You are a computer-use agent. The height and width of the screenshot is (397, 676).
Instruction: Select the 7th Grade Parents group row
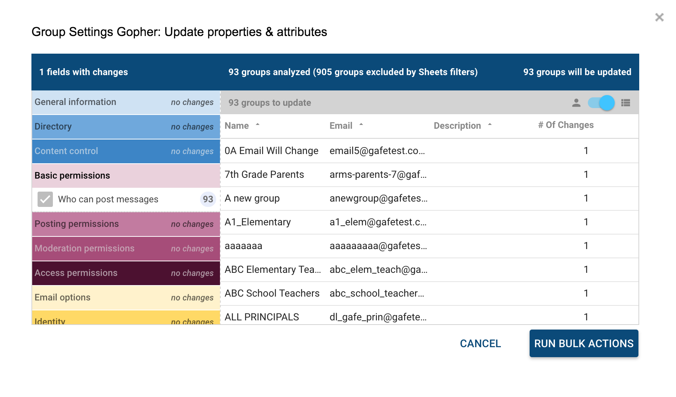tap(264, 175)
